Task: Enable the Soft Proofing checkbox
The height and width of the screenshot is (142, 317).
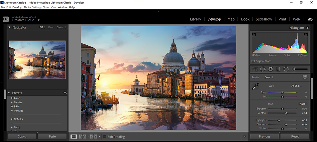Action: tap(105, 137)
